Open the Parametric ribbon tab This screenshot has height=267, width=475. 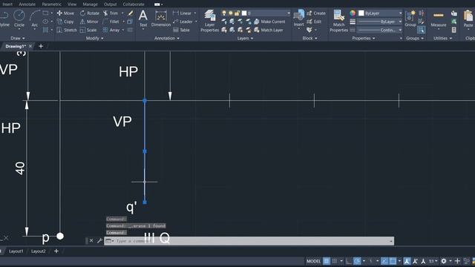pyautogui.click(x=51, y=4)
